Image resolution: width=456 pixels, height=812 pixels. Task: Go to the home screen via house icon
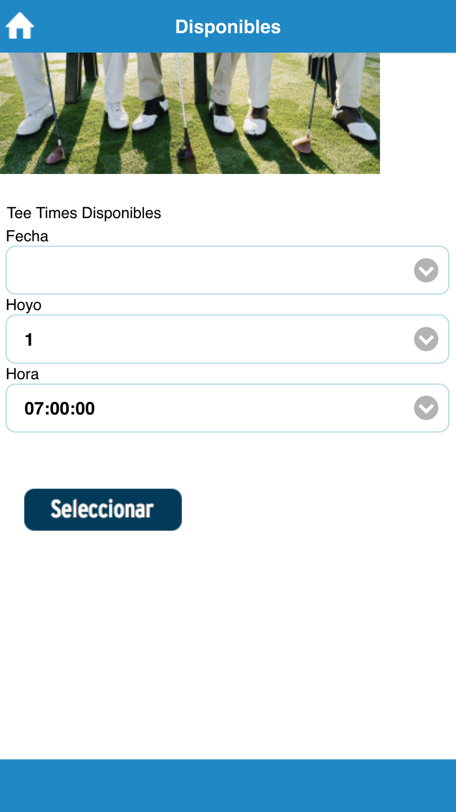coord(20,26)
